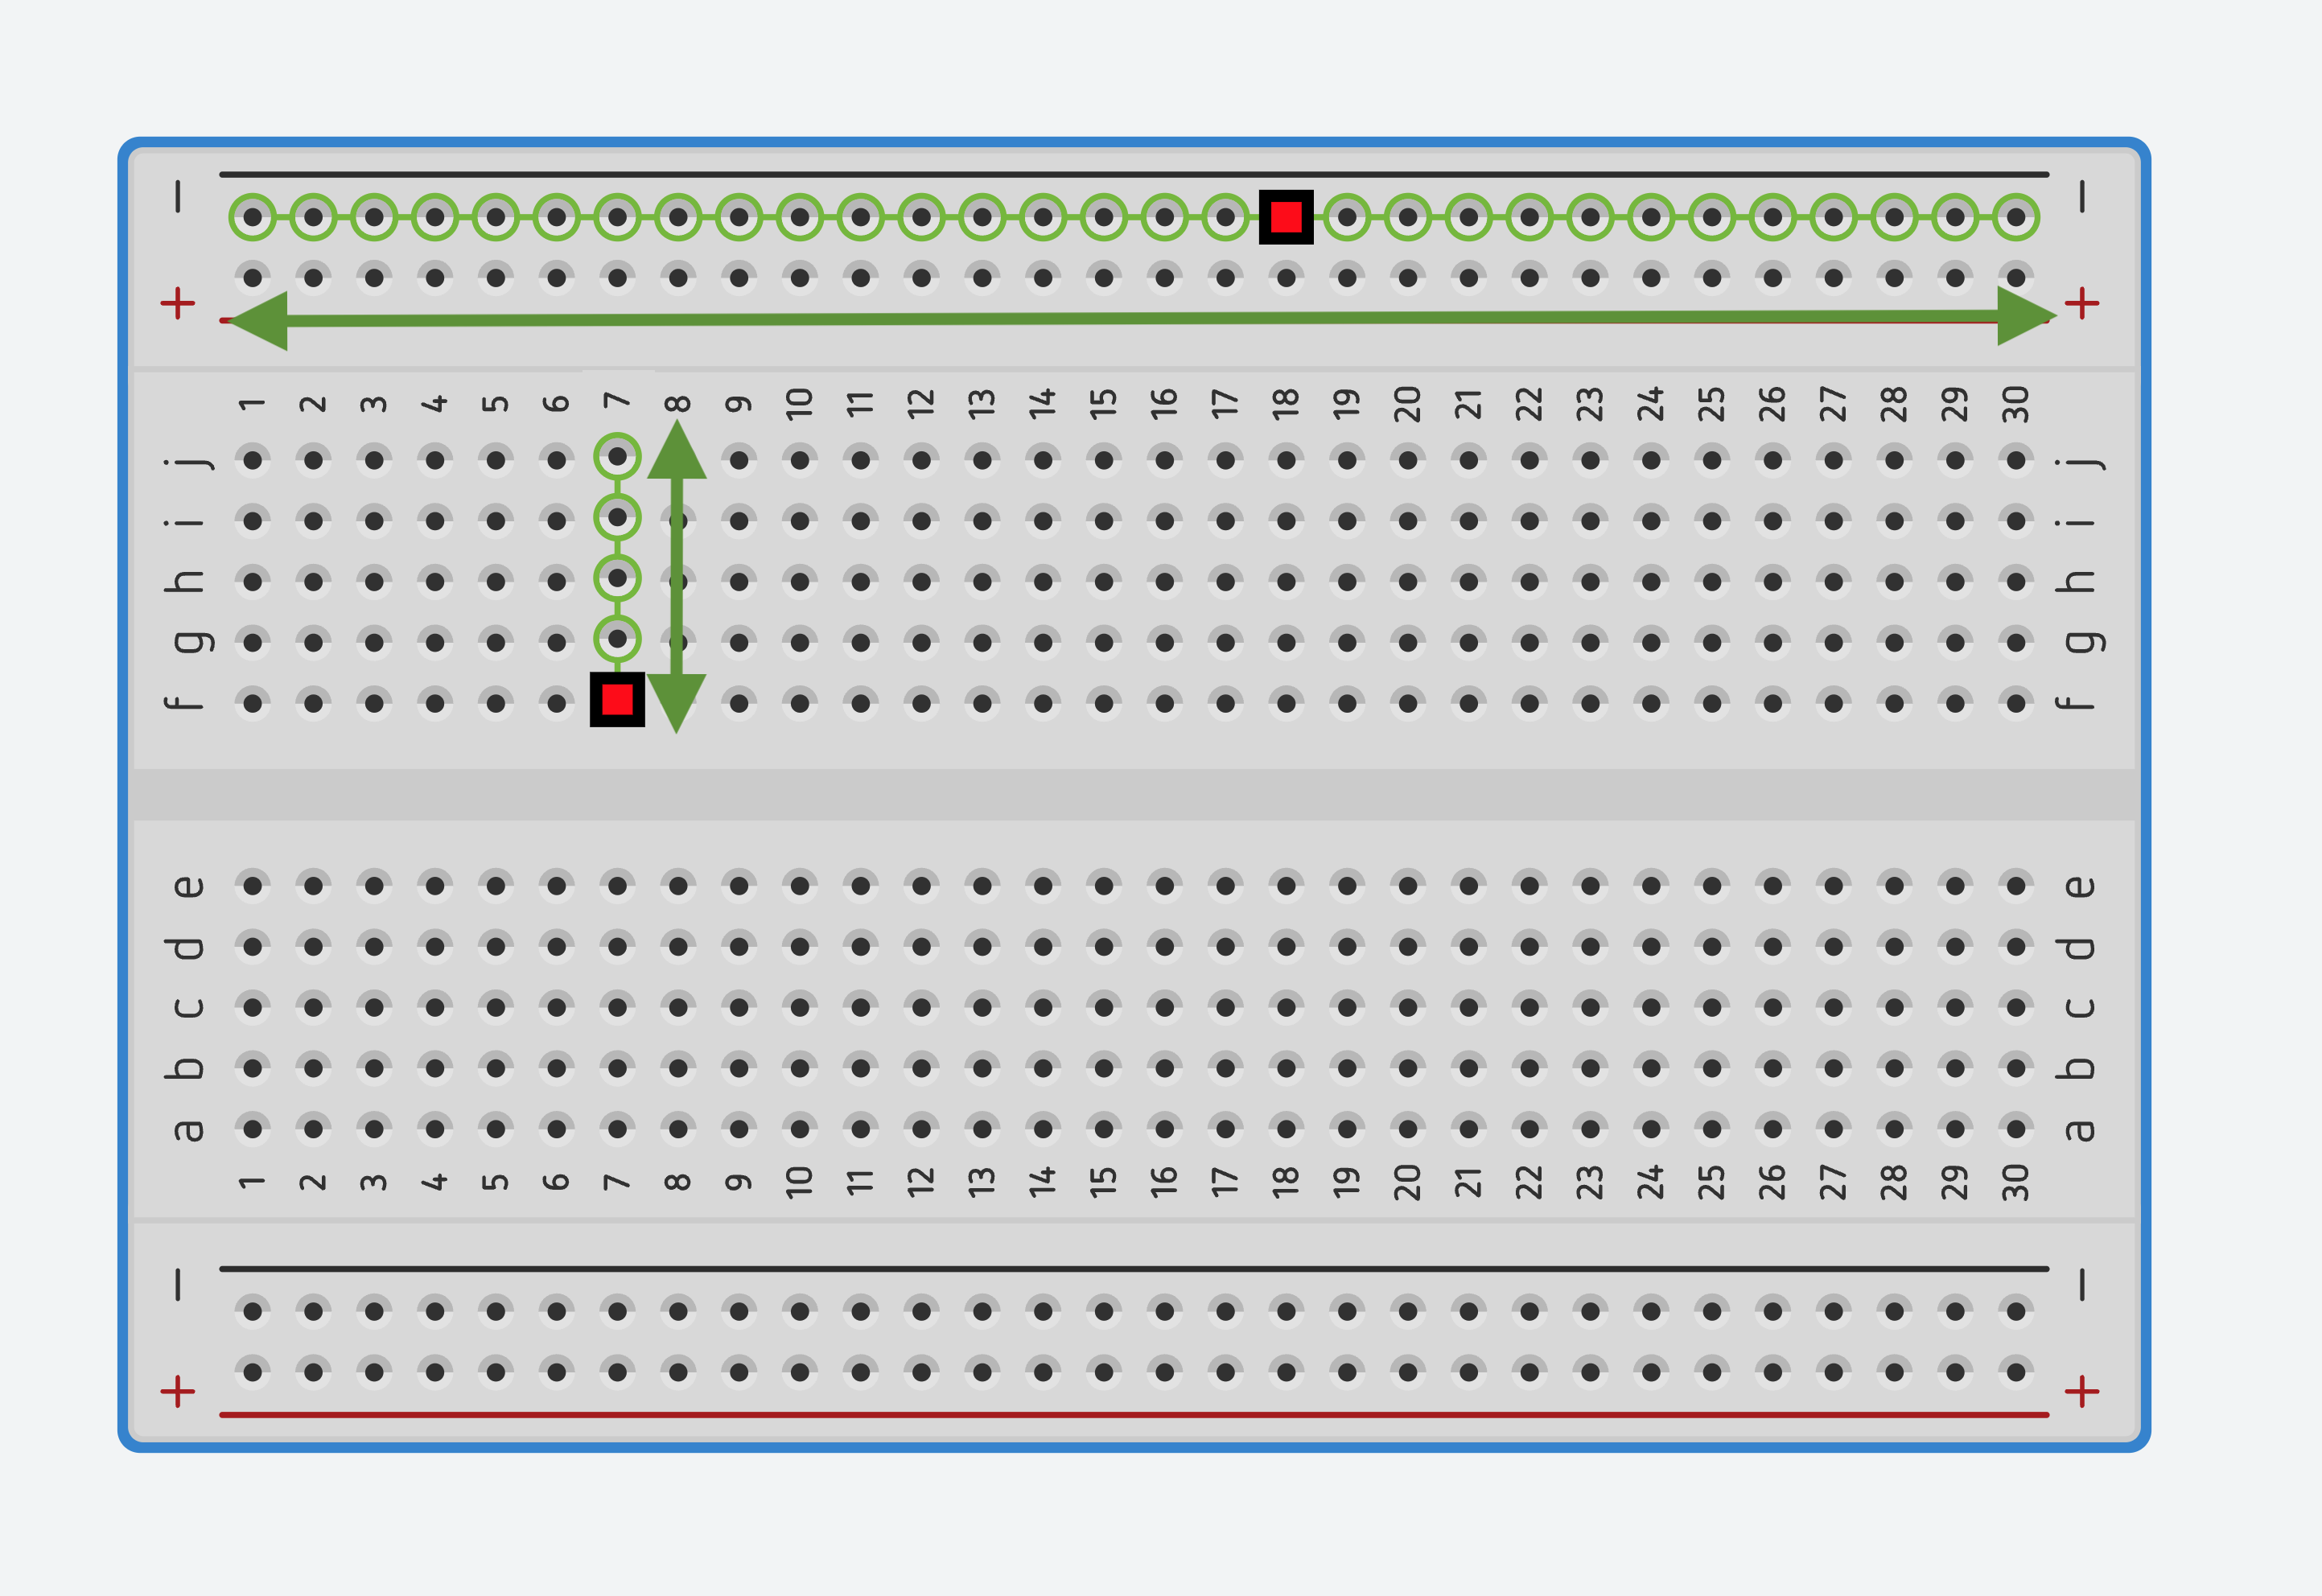Click the bottom-right red plus symbol

point(2082,1391)
